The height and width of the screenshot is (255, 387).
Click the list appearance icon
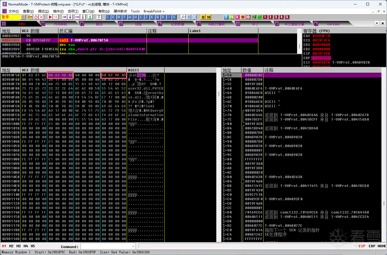188,17
